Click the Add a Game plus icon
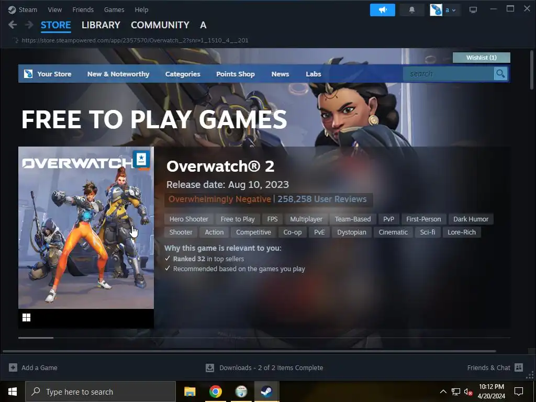Viewport: 536px width, 402px height. click(13, 367)
